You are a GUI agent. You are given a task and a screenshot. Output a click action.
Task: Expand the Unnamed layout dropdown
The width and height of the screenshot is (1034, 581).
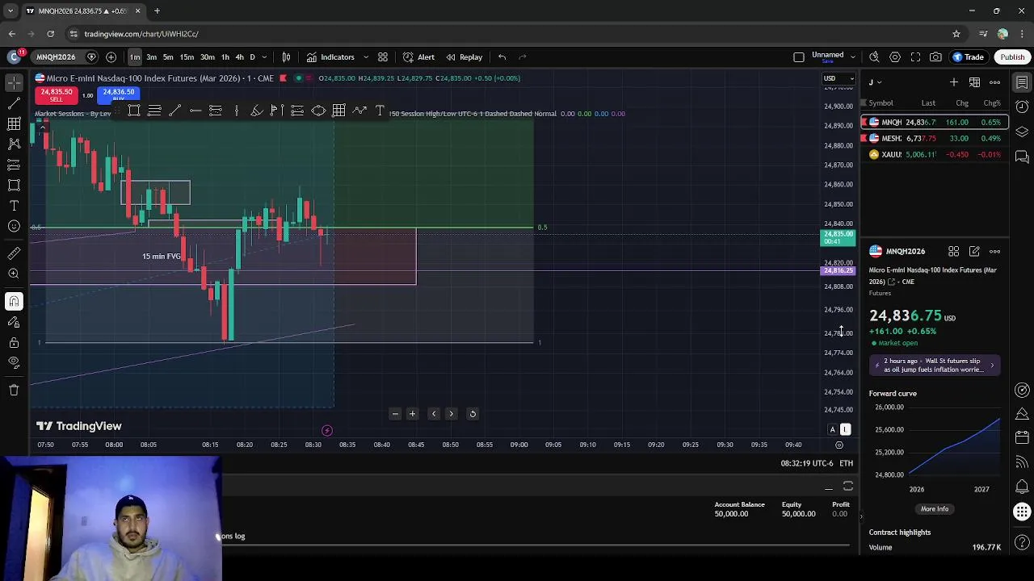[x=853, y=57]
